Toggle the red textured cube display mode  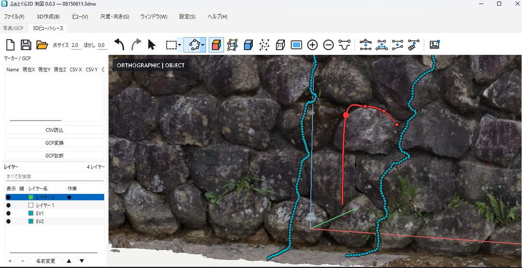pos(216,44)
